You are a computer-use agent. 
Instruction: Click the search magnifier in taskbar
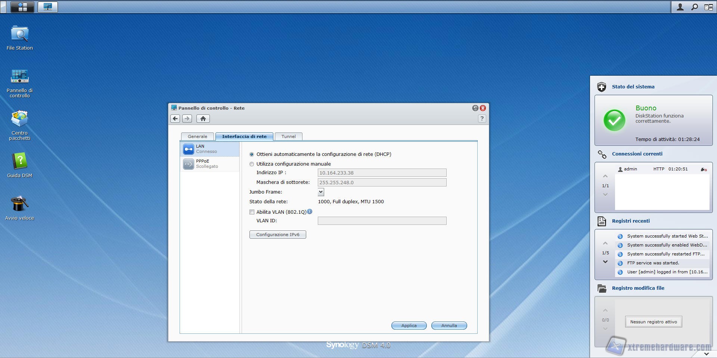pos(694,7)
